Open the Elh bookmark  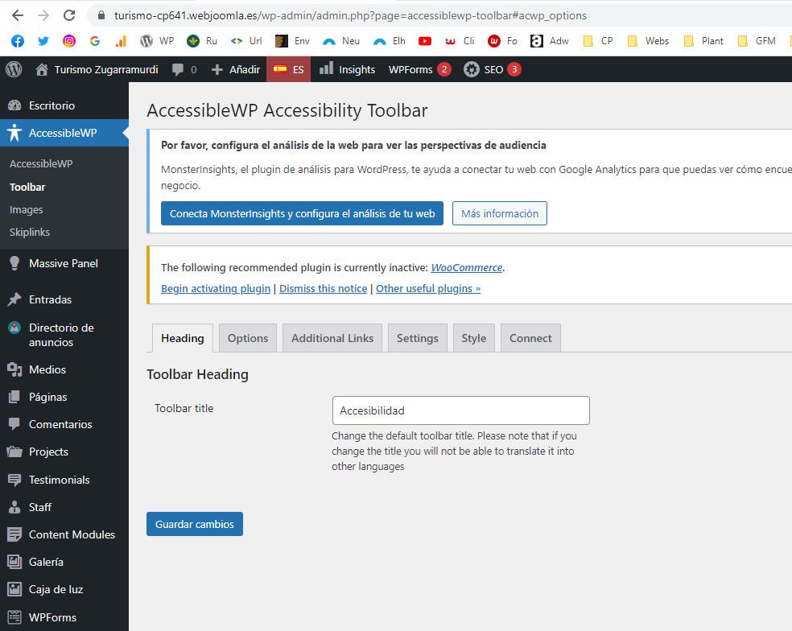point(390,41)
